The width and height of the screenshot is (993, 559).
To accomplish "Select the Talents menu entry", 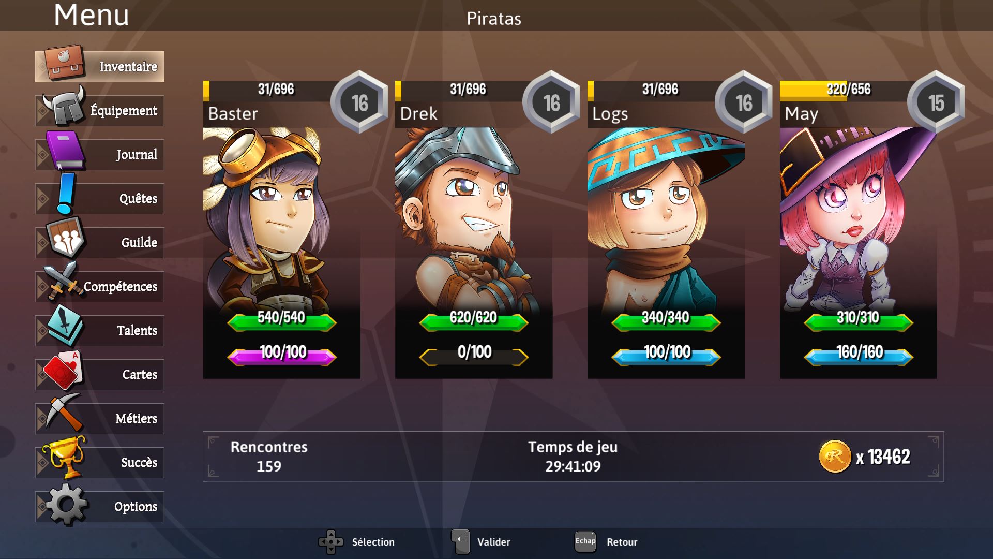I will point(100,331).
